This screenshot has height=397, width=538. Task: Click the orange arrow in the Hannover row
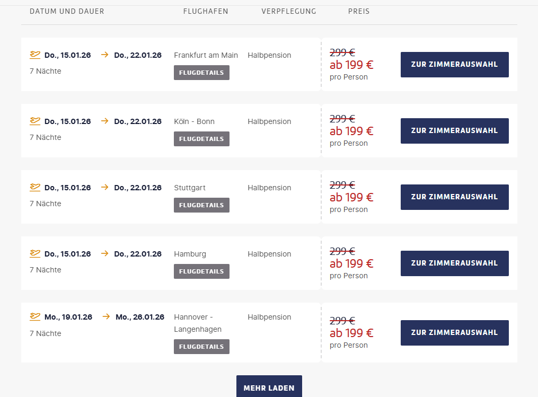pos(106,316)
